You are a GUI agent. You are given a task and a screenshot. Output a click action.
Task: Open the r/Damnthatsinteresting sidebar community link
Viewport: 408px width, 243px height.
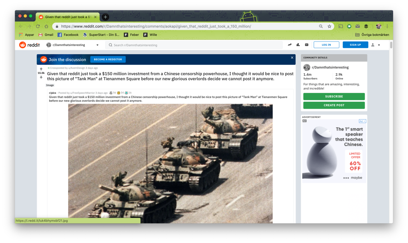click(330, 67)
